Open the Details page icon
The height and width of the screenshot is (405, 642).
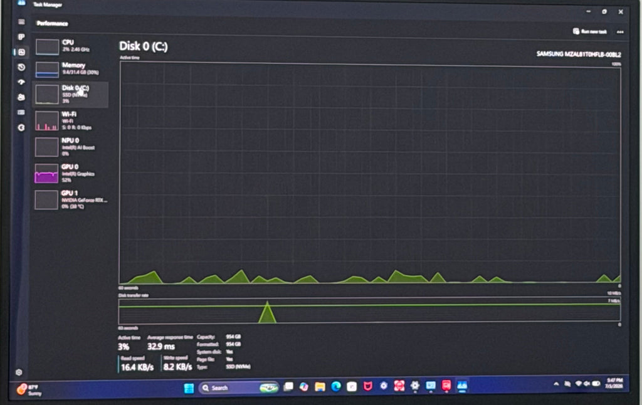(x=21, y=112)
